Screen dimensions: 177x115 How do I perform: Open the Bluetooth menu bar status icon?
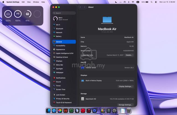pos(129,2)
